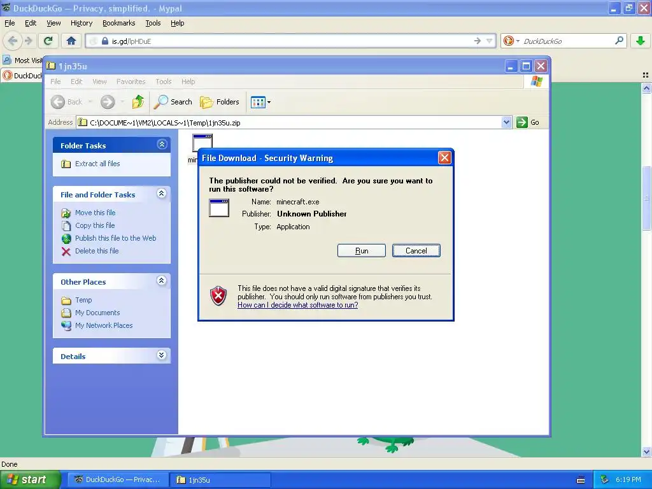This screenshot has width=652, height=489.
Task: Open the Windows Start button
Action: point(31,479)
